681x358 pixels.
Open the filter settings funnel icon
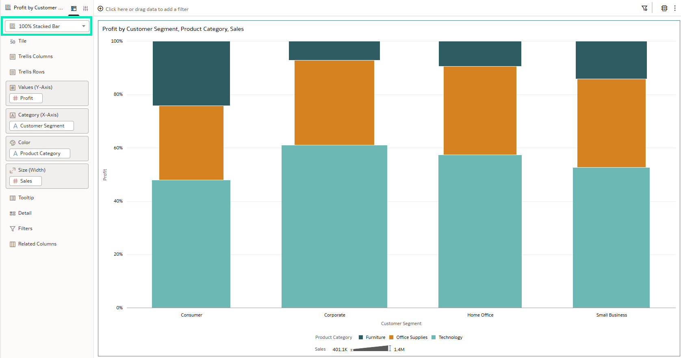click(644, 8)
